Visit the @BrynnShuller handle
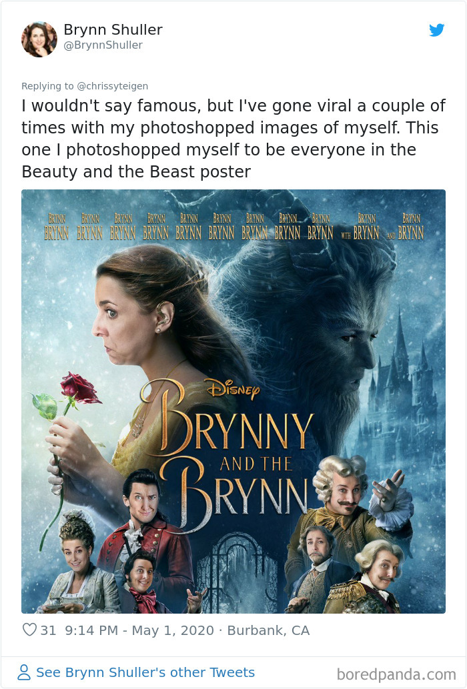Screen dimensions: 467x689 103,45
